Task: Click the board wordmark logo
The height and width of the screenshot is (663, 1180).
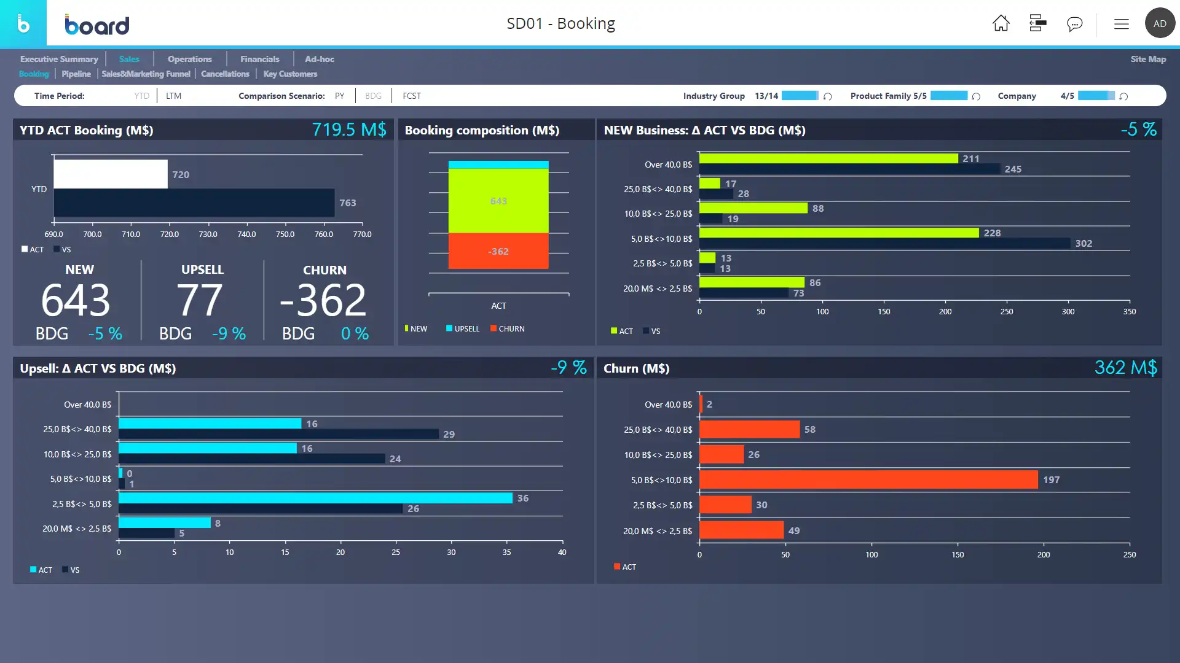Action: pos(97,25)
